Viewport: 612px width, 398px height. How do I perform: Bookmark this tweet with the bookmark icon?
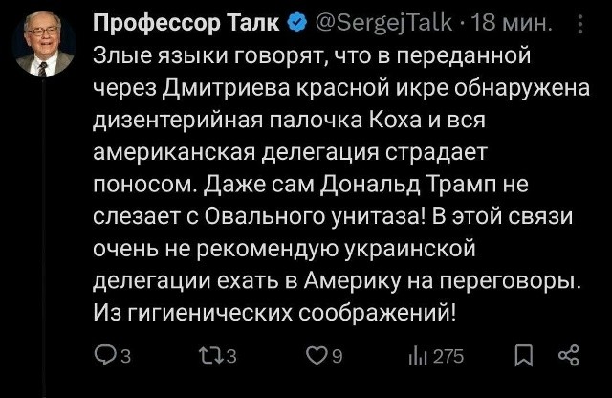pos(525,357)
